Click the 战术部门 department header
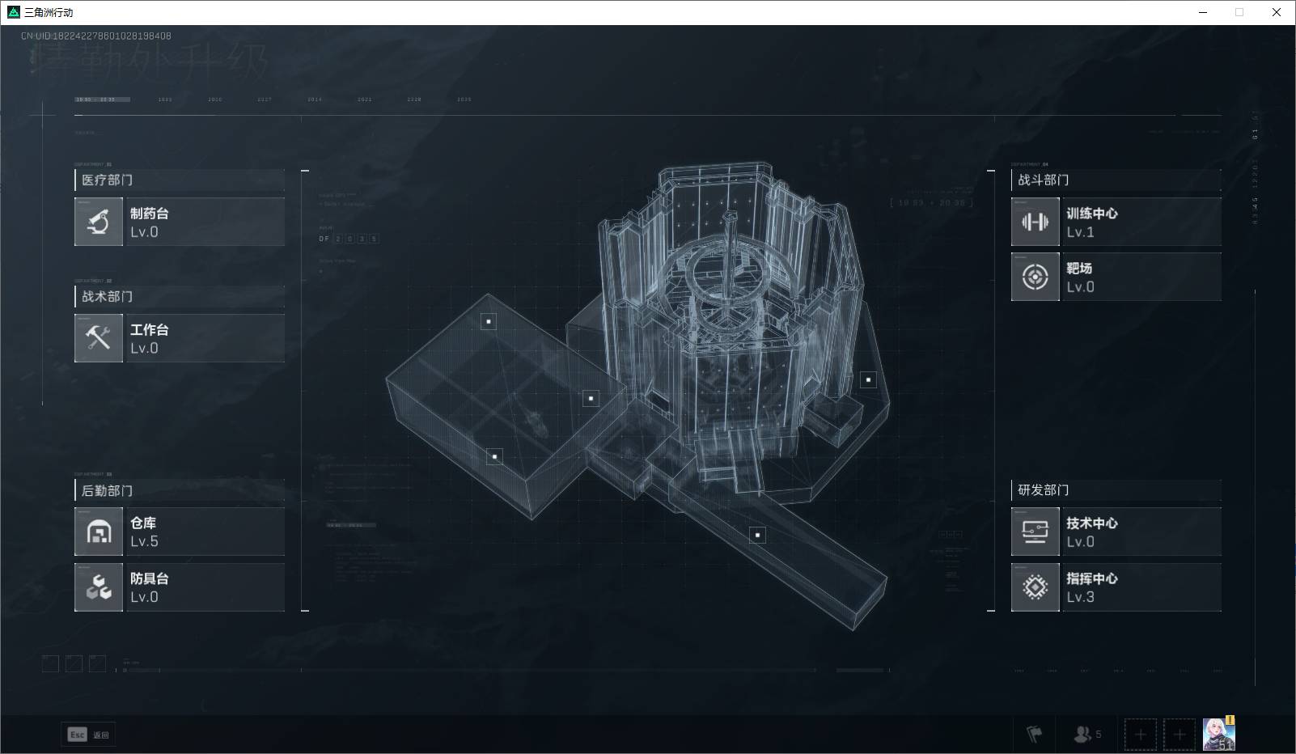Viewport: 1296px width, 754px height. (180, 296)
